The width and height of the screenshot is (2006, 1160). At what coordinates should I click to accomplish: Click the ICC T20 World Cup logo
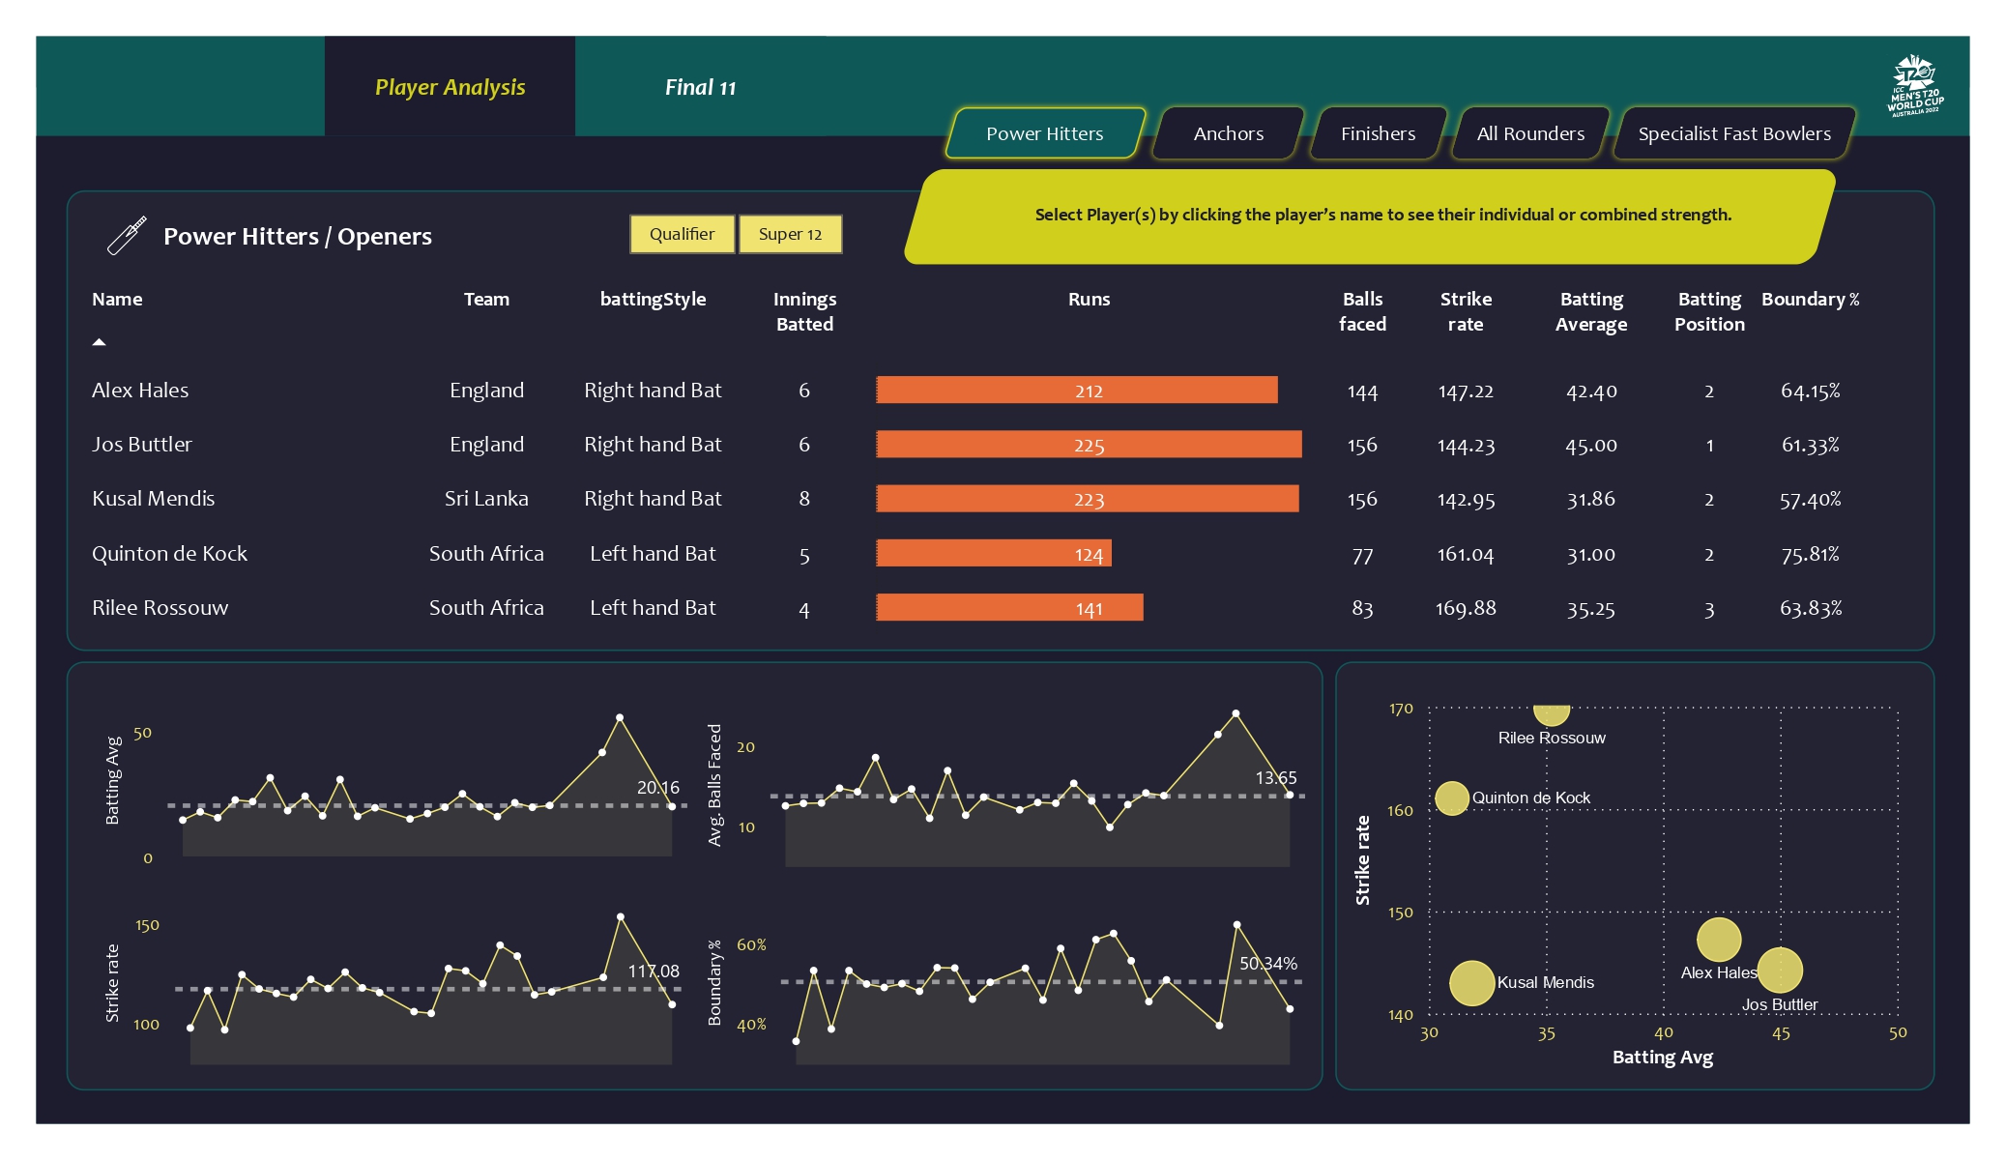click(1914, 87)
